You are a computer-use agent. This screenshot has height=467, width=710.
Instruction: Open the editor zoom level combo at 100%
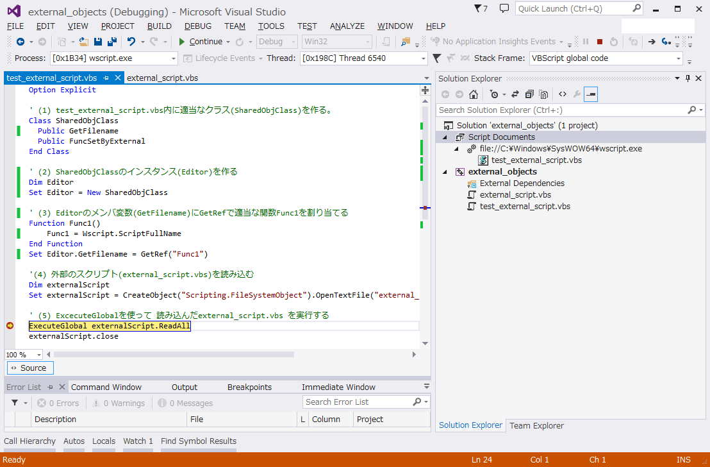(x=22, y=354)
